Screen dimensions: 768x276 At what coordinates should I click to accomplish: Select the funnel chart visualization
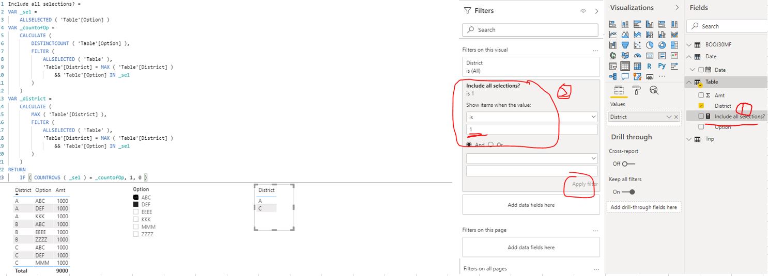(625, 45)
